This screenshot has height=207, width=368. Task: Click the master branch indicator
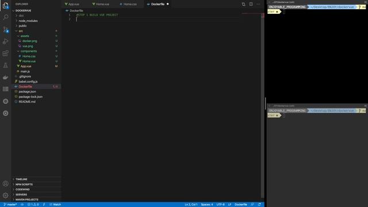point(10,205)
